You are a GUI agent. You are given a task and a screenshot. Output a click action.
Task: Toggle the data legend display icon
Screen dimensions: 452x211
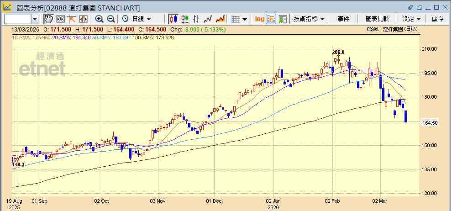pyautogui.click(x=271, y=19)
